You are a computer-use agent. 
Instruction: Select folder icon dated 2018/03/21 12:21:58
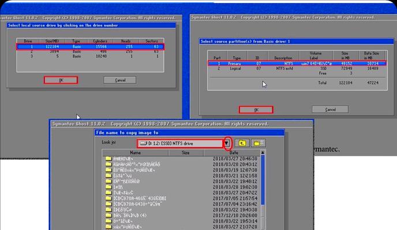pyautogui.click(x=108, y=175)
